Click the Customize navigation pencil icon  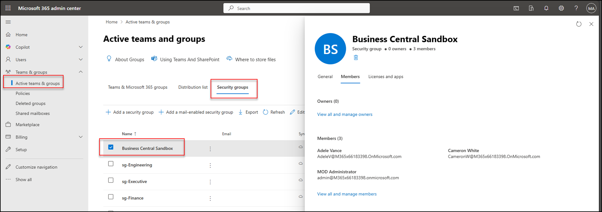[x=8, y=167]
